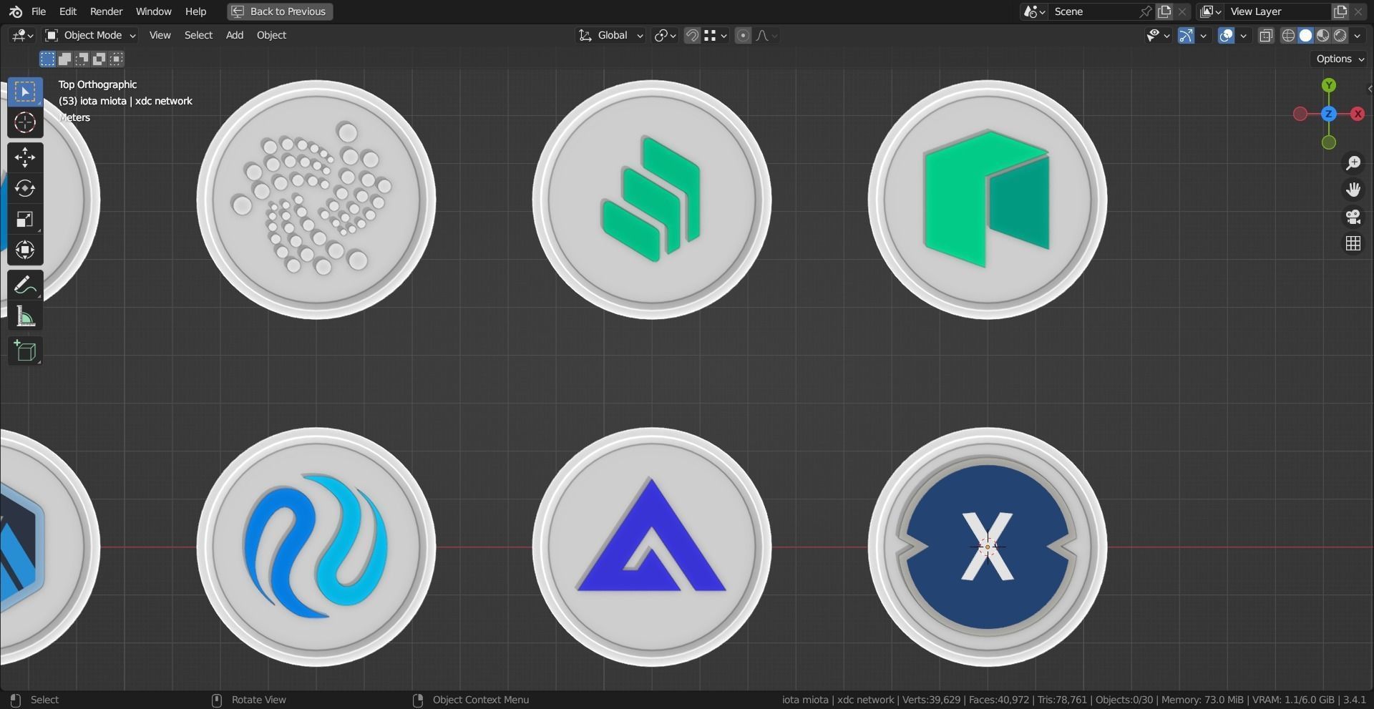
Task: Select the Select Box tool
Action: [x=25, y=92]
